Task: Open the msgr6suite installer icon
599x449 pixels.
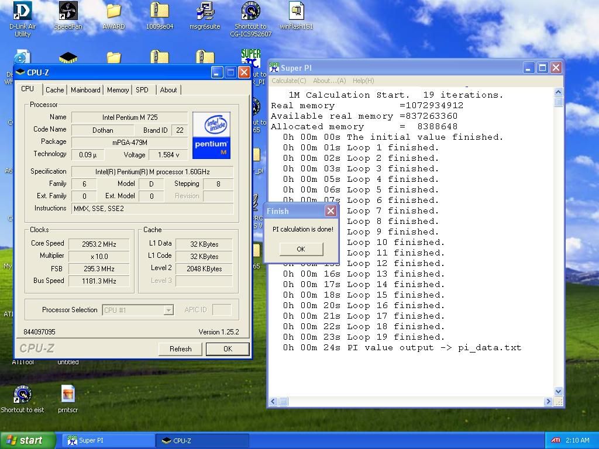Action: click(x=205, y=16)
